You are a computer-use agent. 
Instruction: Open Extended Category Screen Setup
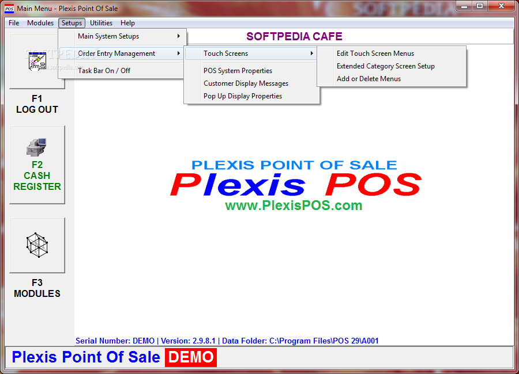coord(392,66)
